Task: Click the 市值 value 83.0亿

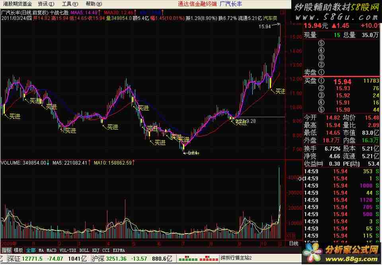Action: pos(370,133)
